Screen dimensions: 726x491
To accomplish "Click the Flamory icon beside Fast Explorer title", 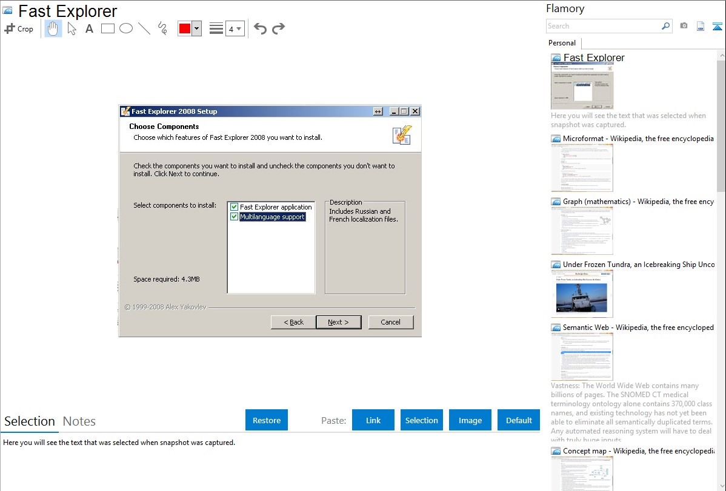I will [7, 11].
